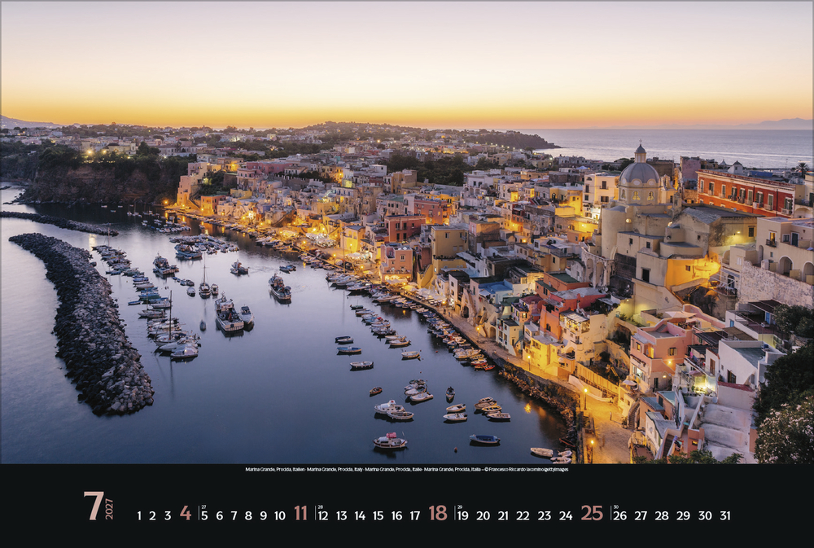Select the highlighted Sunday date 4
814x548 pixels.
[186, 513]
